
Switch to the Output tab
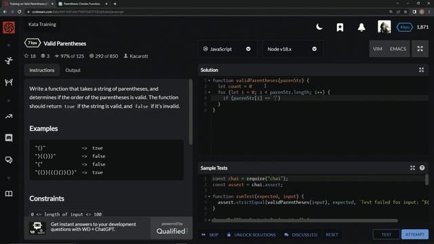[73, 70]
